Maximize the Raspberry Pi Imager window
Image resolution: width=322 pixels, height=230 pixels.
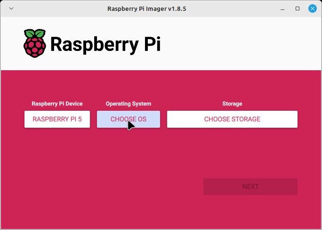pos(298,8)
